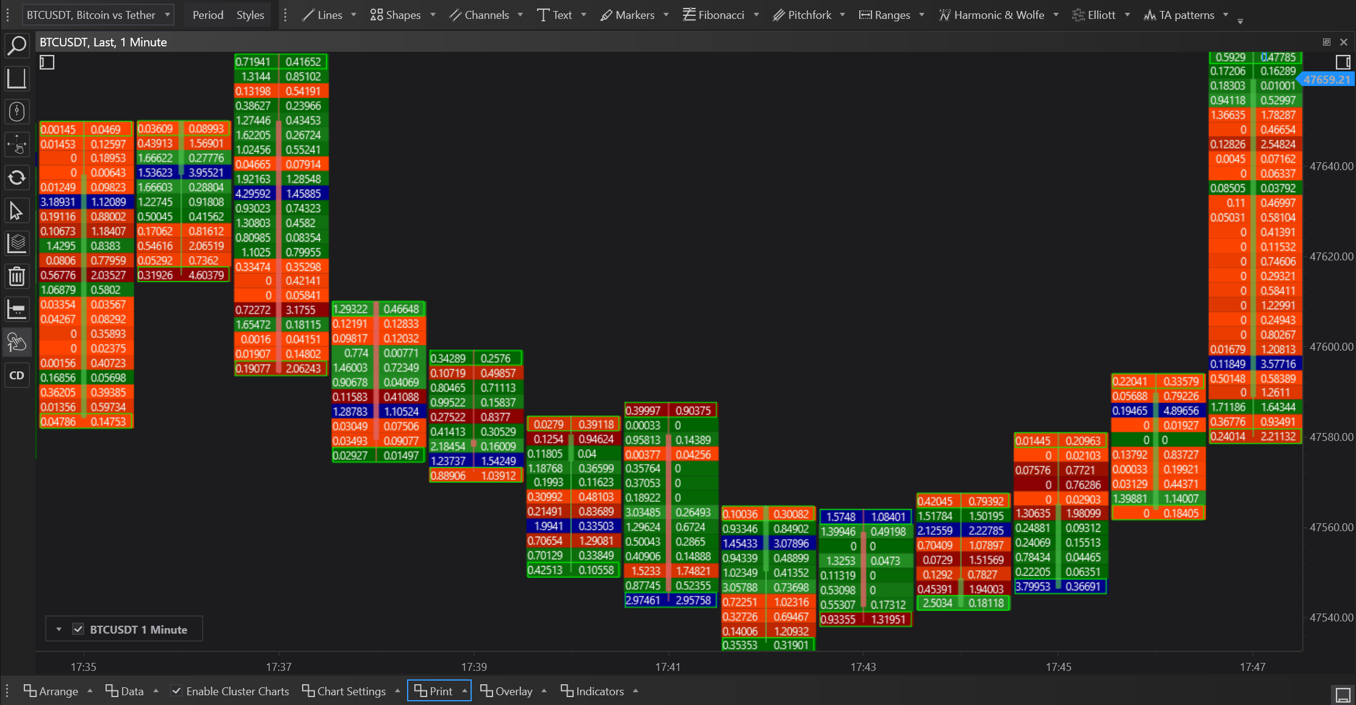Uncheck Enable Cluster Charts checkbox
1356x705 pixels.
176,691
